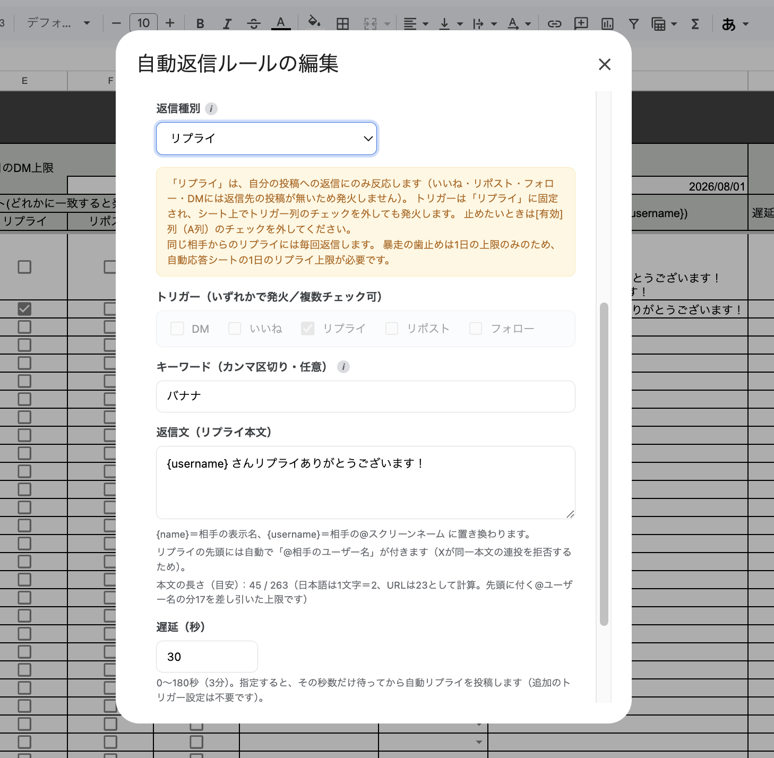Open the fill color picker
The width and height of the screenshot is (774, 758).
(x=314, y=22)
